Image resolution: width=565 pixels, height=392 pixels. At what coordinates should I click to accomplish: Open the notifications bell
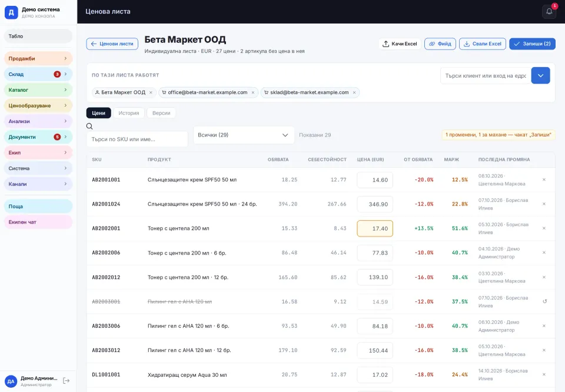click(x=549, y=12)
